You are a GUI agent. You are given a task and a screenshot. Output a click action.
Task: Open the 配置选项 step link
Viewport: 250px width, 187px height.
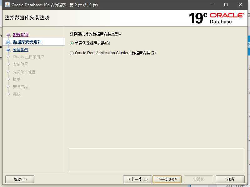tap(21, 35)
